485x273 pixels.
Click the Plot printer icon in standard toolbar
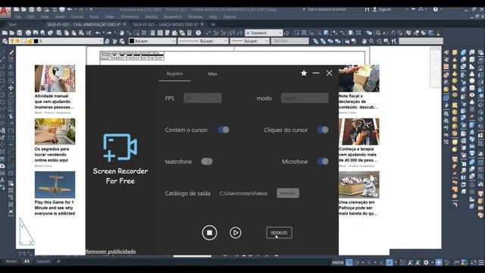28,33
